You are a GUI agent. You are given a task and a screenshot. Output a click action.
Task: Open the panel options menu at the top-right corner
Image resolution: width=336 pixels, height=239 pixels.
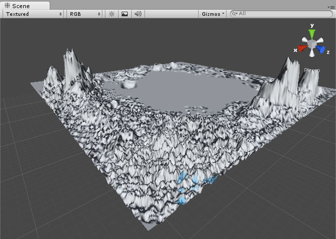tap(331, 6)
